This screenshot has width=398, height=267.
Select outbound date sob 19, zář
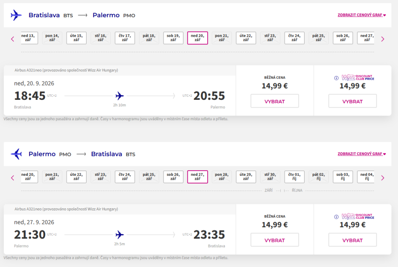(173, 38)
